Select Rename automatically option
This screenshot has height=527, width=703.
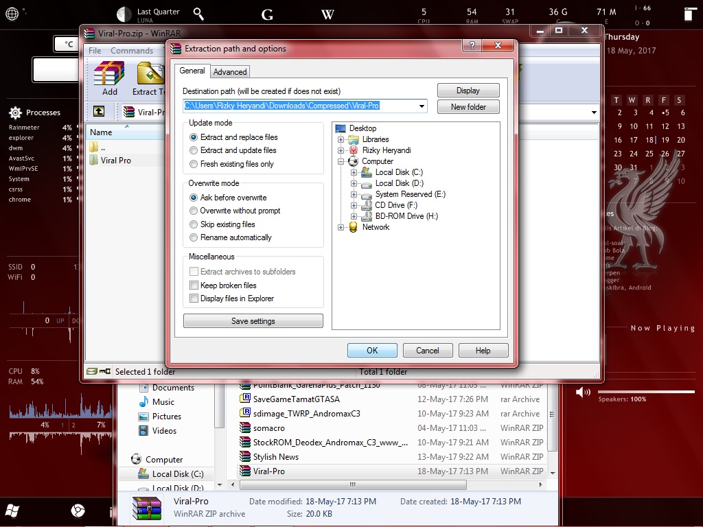pos(231,237)
